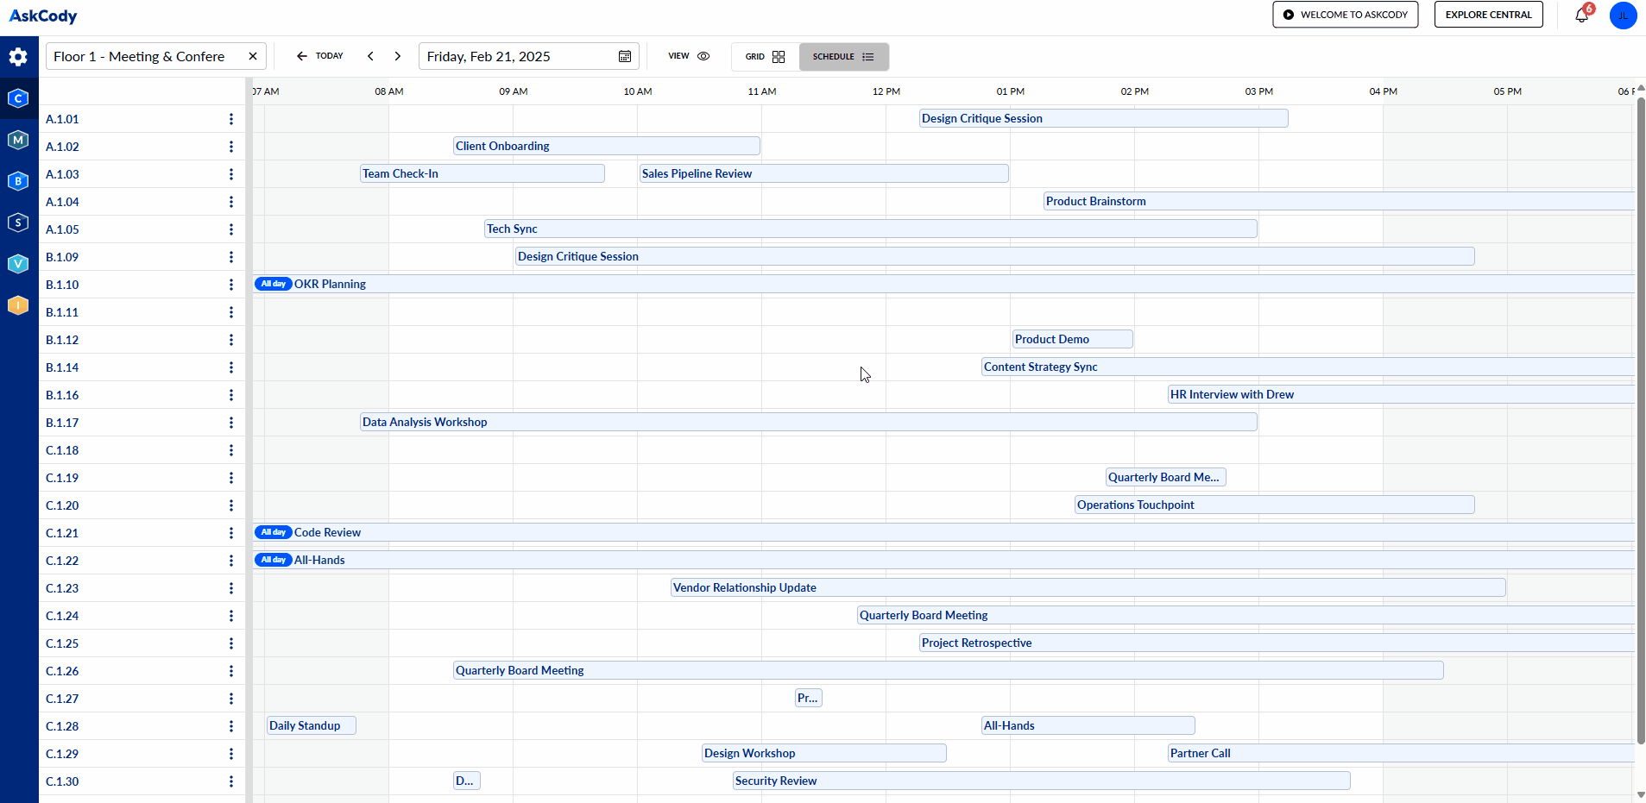Click the user avatar in top right

coord(1623,15)
